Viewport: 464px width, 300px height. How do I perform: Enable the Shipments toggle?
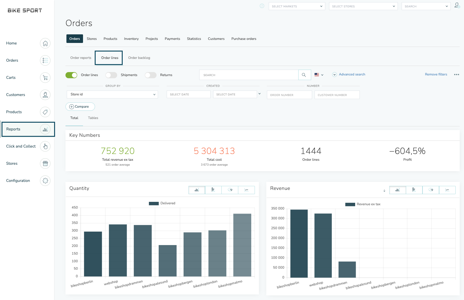111,75
